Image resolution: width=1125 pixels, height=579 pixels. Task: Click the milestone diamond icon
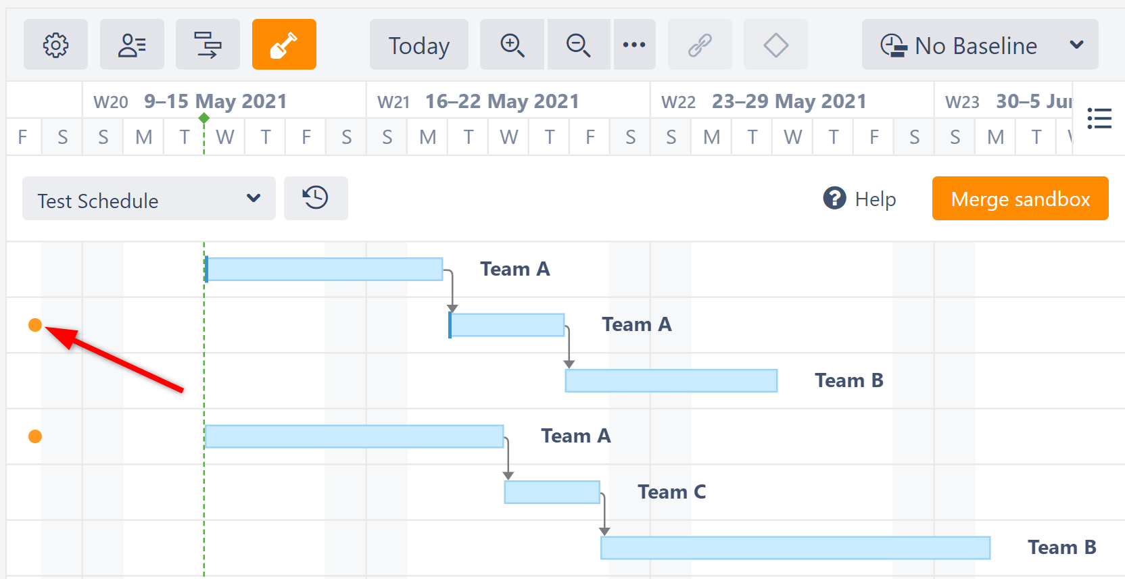click(x=775, y=45)
